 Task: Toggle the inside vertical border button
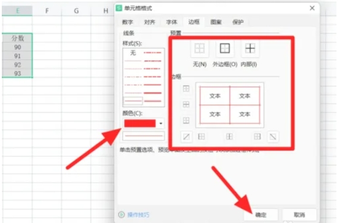(x=229, y=137)
